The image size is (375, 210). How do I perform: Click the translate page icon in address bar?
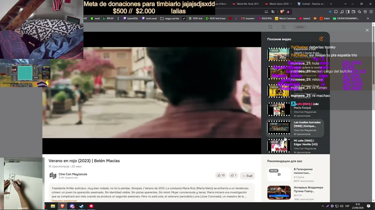(273, 12)
